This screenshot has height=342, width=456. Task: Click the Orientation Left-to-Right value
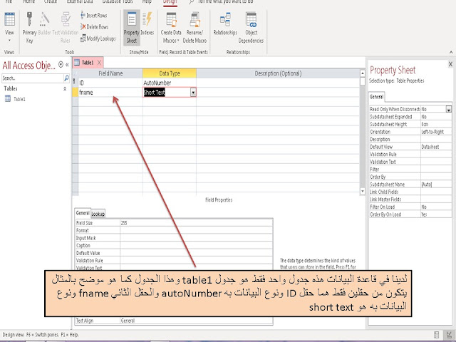(x=436, y=132)
